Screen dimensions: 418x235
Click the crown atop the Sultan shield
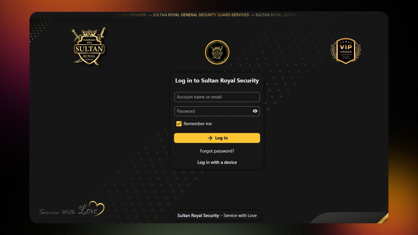point(89,33)
